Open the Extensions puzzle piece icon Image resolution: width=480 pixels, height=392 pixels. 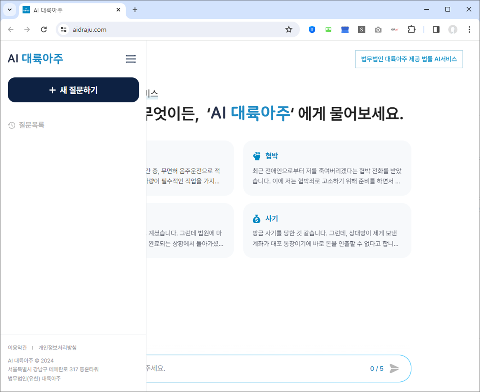412,29
